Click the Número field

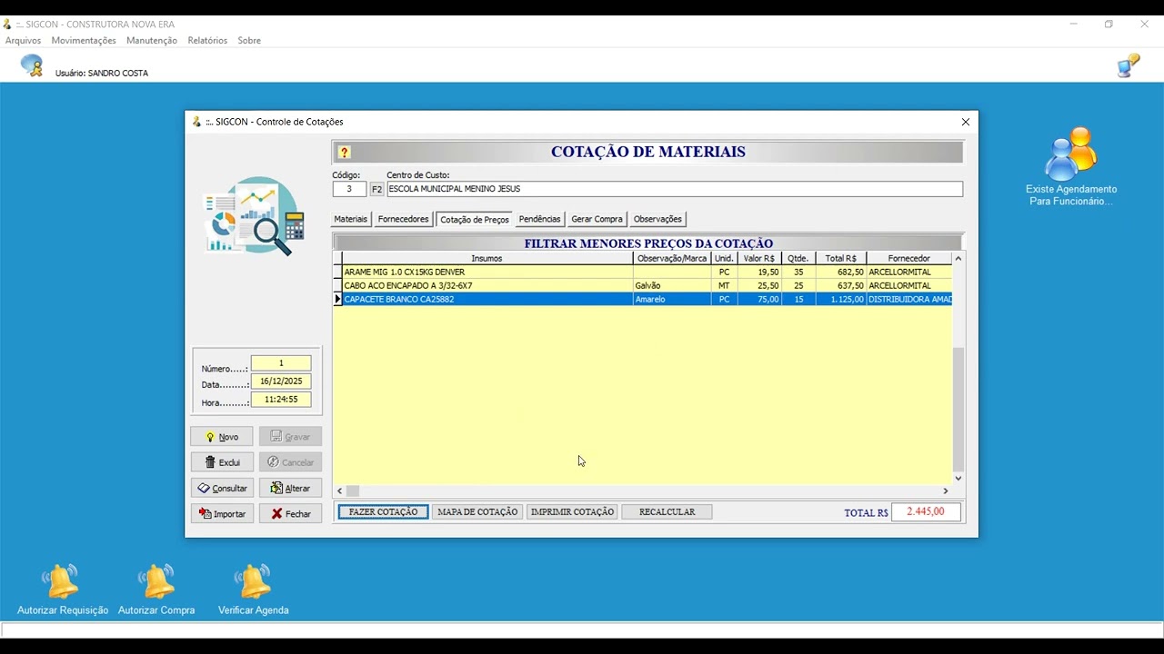point(281,363)
